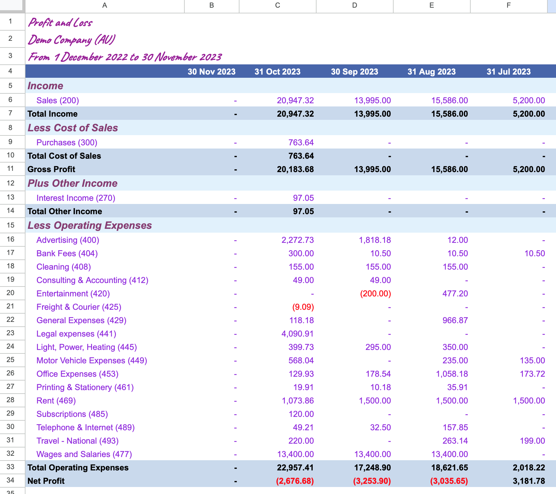The width and height of the screenshot is (556, 494).
Task: Select column F header
Action: [509, 5]
